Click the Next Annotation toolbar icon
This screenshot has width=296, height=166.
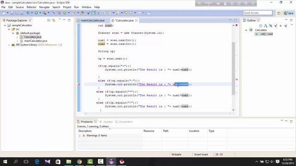click(109, 13)
